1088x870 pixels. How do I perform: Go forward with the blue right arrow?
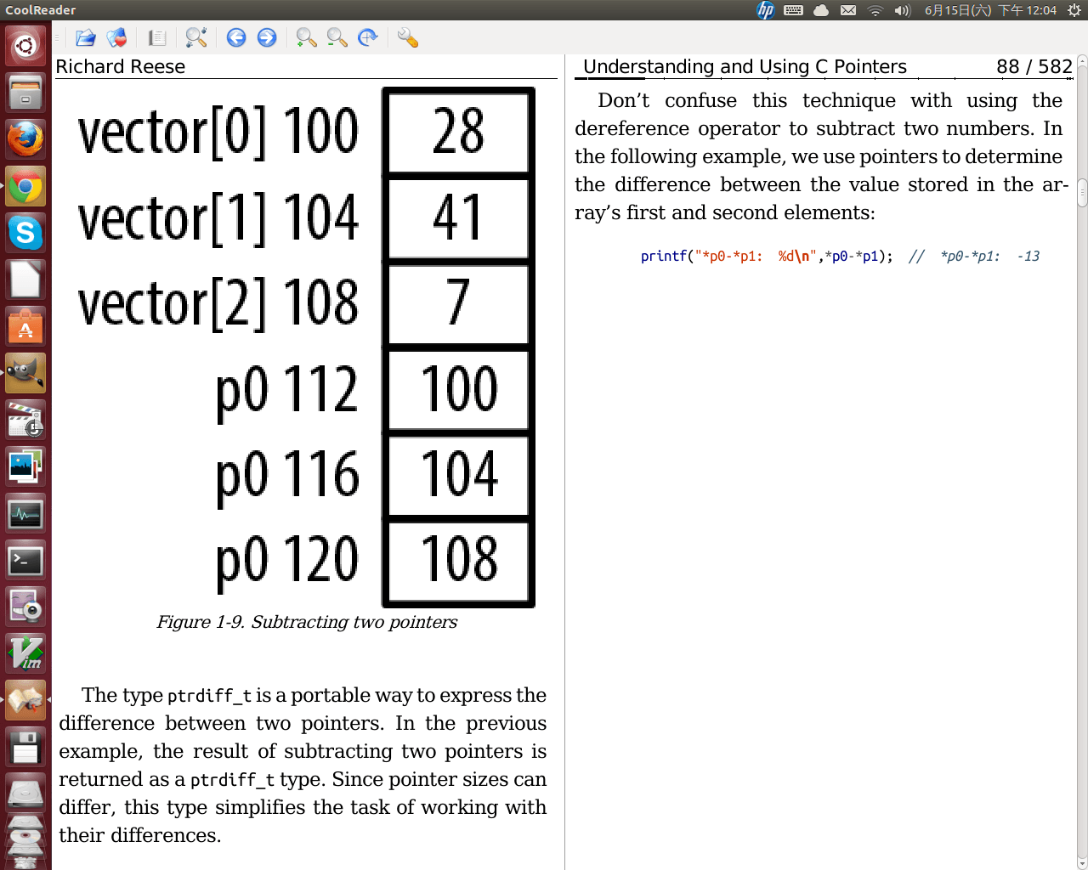267,37
